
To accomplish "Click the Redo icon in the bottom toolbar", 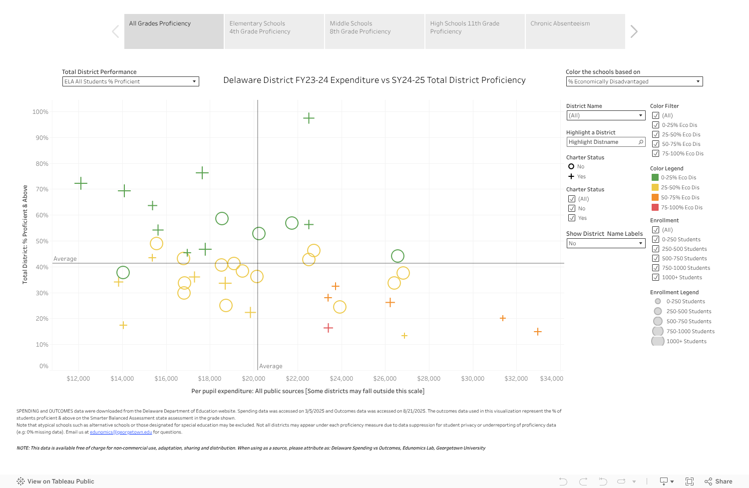I will pyautogui.click(x=584, y=481).
